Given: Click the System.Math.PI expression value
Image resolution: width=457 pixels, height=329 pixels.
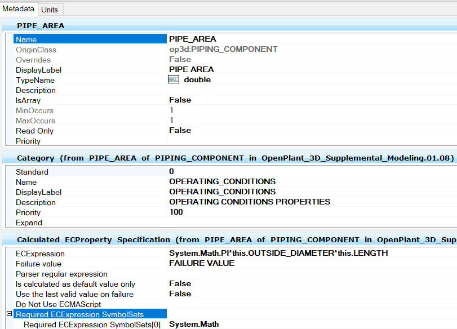Looking at the screenshot, I should pos(278,253).
